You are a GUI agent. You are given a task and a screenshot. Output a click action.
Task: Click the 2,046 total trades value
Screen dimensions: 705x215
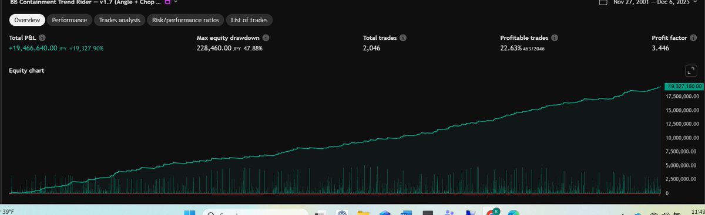coord(371,48)
